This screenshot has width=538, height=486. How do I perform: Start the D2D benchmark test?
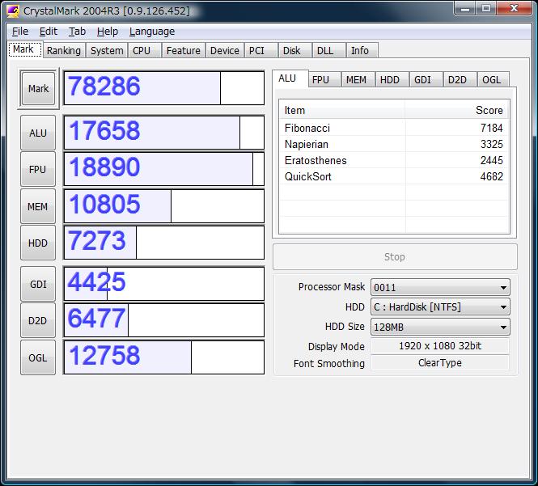pos(38,321)
